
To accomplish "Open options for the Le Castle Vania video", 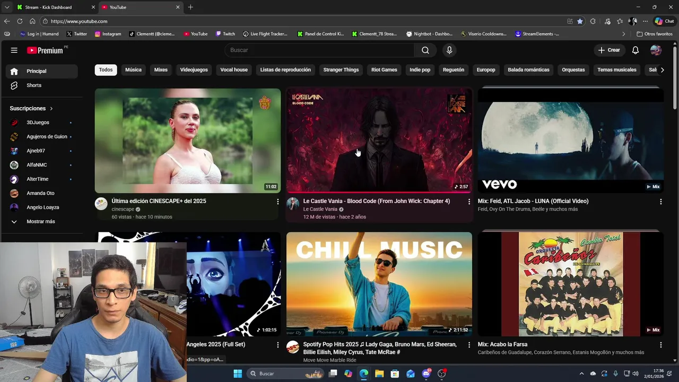I will [469, 202].
